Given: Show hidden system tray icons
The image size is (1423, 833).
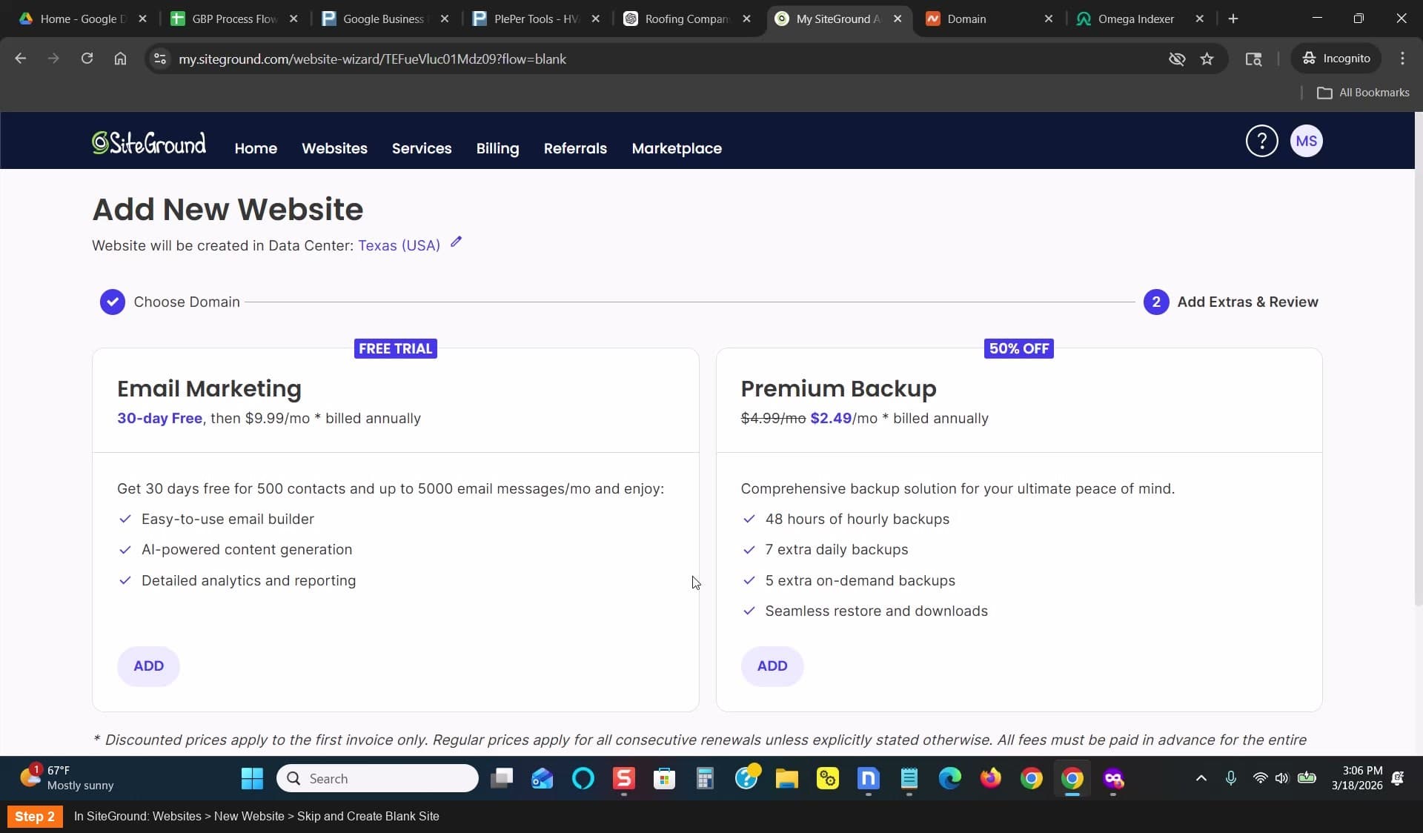Looking at the screenshot, I should (x=1201, y=778).
